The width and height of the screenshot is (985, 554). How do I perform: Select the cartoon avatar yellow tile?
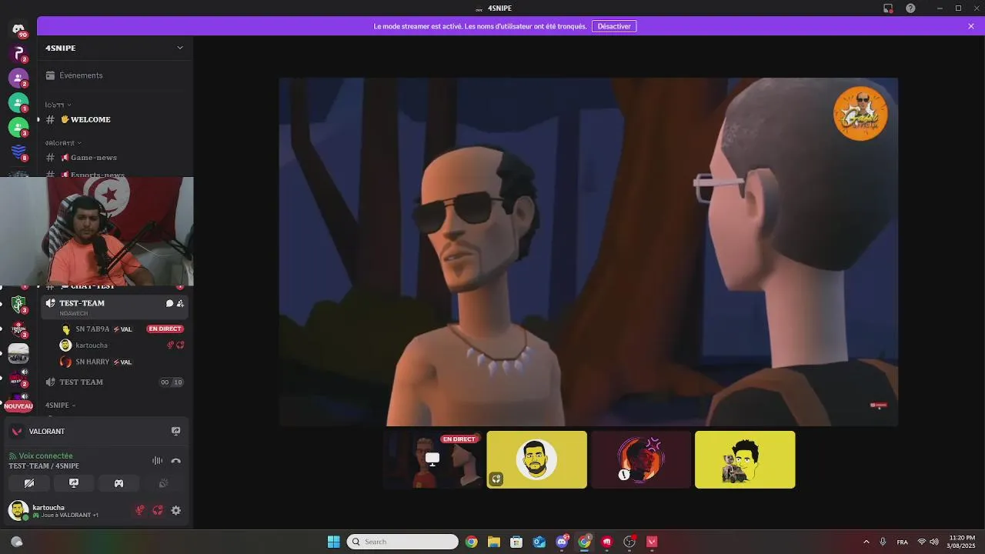pyautogui.click(x=745, y=459)
